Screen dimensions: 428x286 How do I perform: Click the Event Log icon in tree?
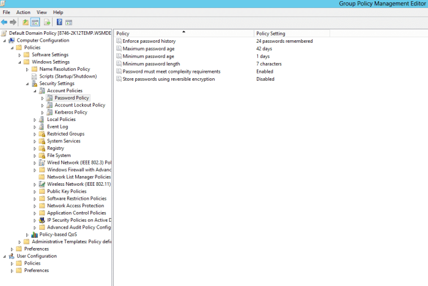point(42,127)
